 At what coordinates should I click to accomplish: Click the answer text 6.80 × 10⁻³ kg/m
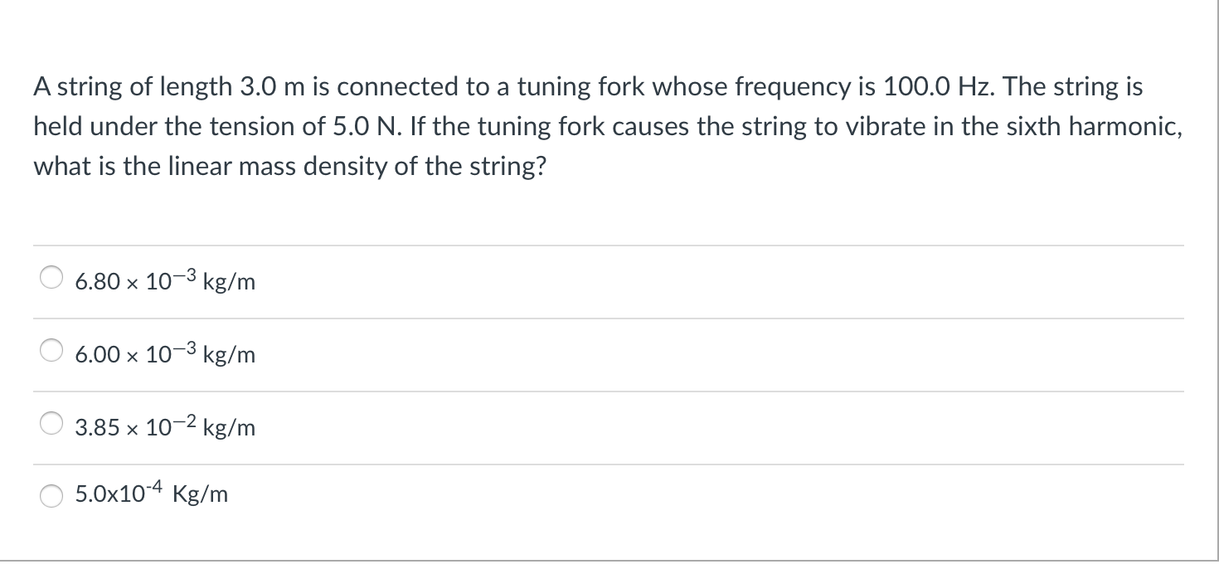[164, 282]
